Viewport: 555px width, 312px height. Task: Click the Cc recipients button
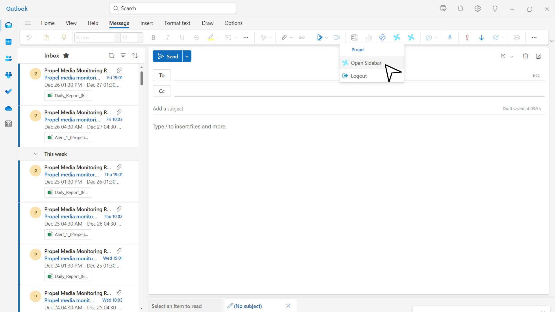(x=162, y=91)
